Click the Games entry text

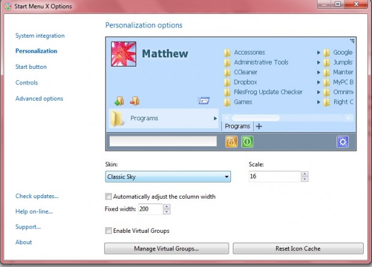(243, 102)
